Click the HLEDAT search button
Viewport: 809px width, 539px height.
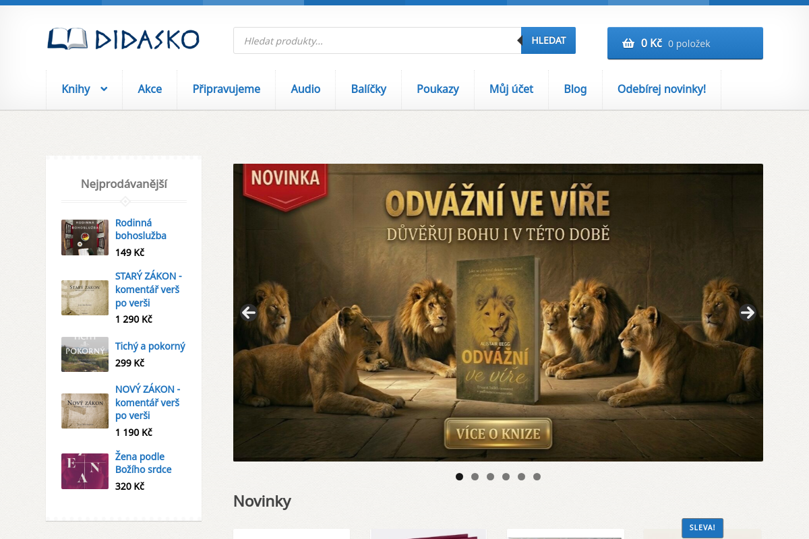[x=548, y=40]
